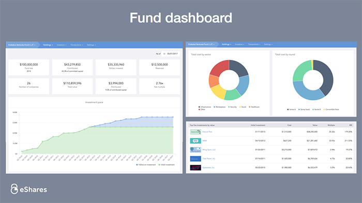362x203 pixels.
Task: Click the Total cost by round title
Action: click(x=285, y=54)
